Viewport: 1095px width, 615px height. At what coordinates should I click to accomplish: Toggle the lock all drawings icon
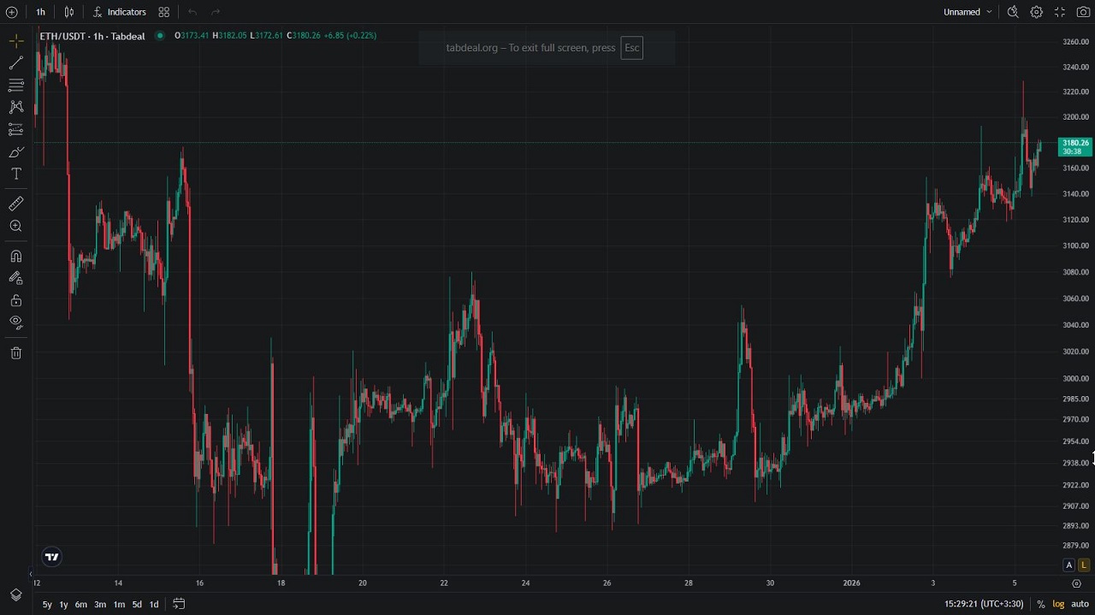(15, 300)
